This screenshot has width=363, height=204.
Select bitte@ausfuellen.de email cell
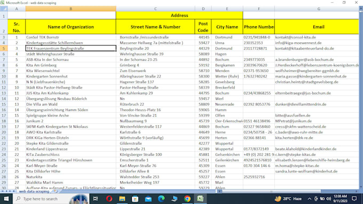click(317, 115)
